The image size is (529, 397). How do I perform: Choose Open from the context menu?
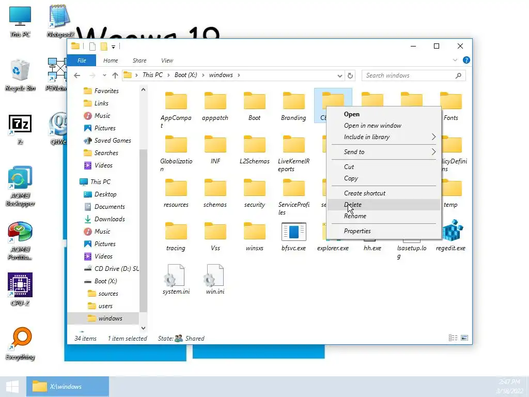coord(384,114)
